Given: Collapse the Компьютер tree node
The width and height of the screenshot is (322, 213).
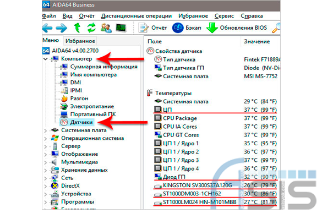Looking at the screenshot, I should (46, 59).
